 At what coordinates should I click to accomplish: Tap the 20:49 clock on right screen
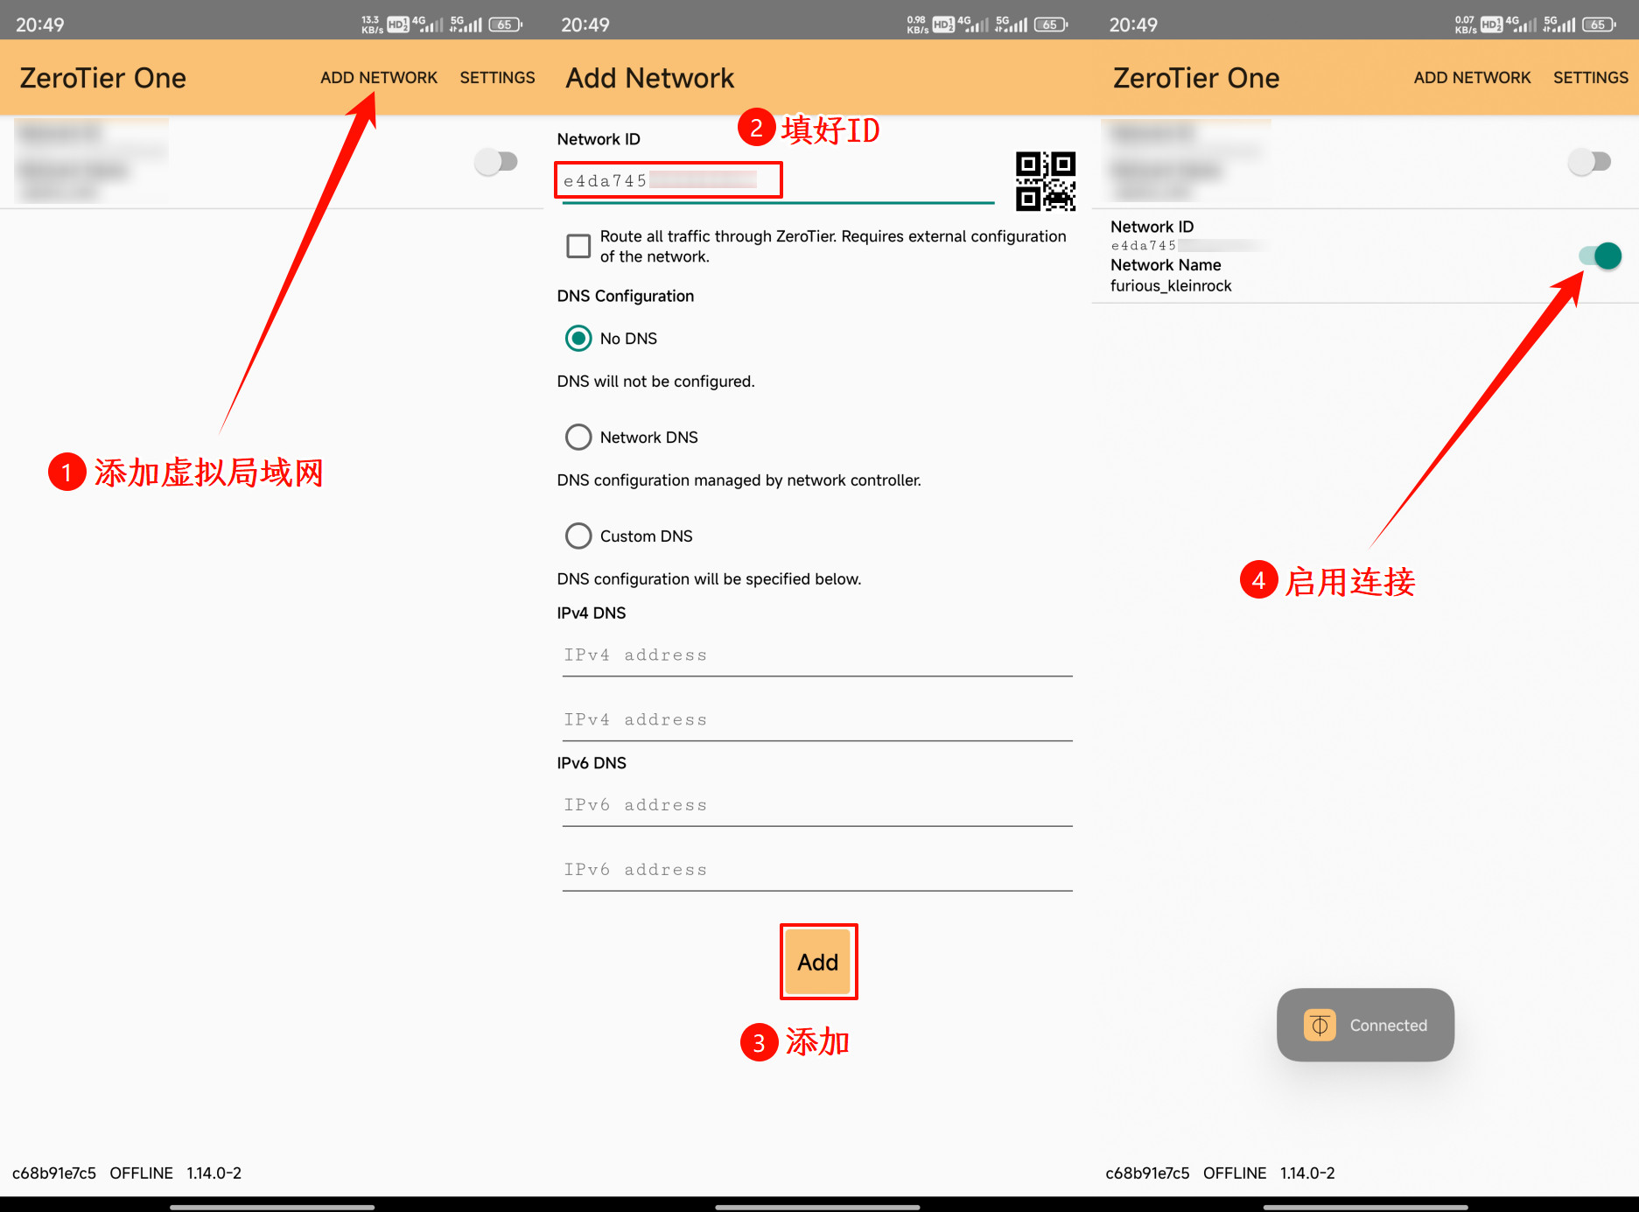[x=1133, y=25]
